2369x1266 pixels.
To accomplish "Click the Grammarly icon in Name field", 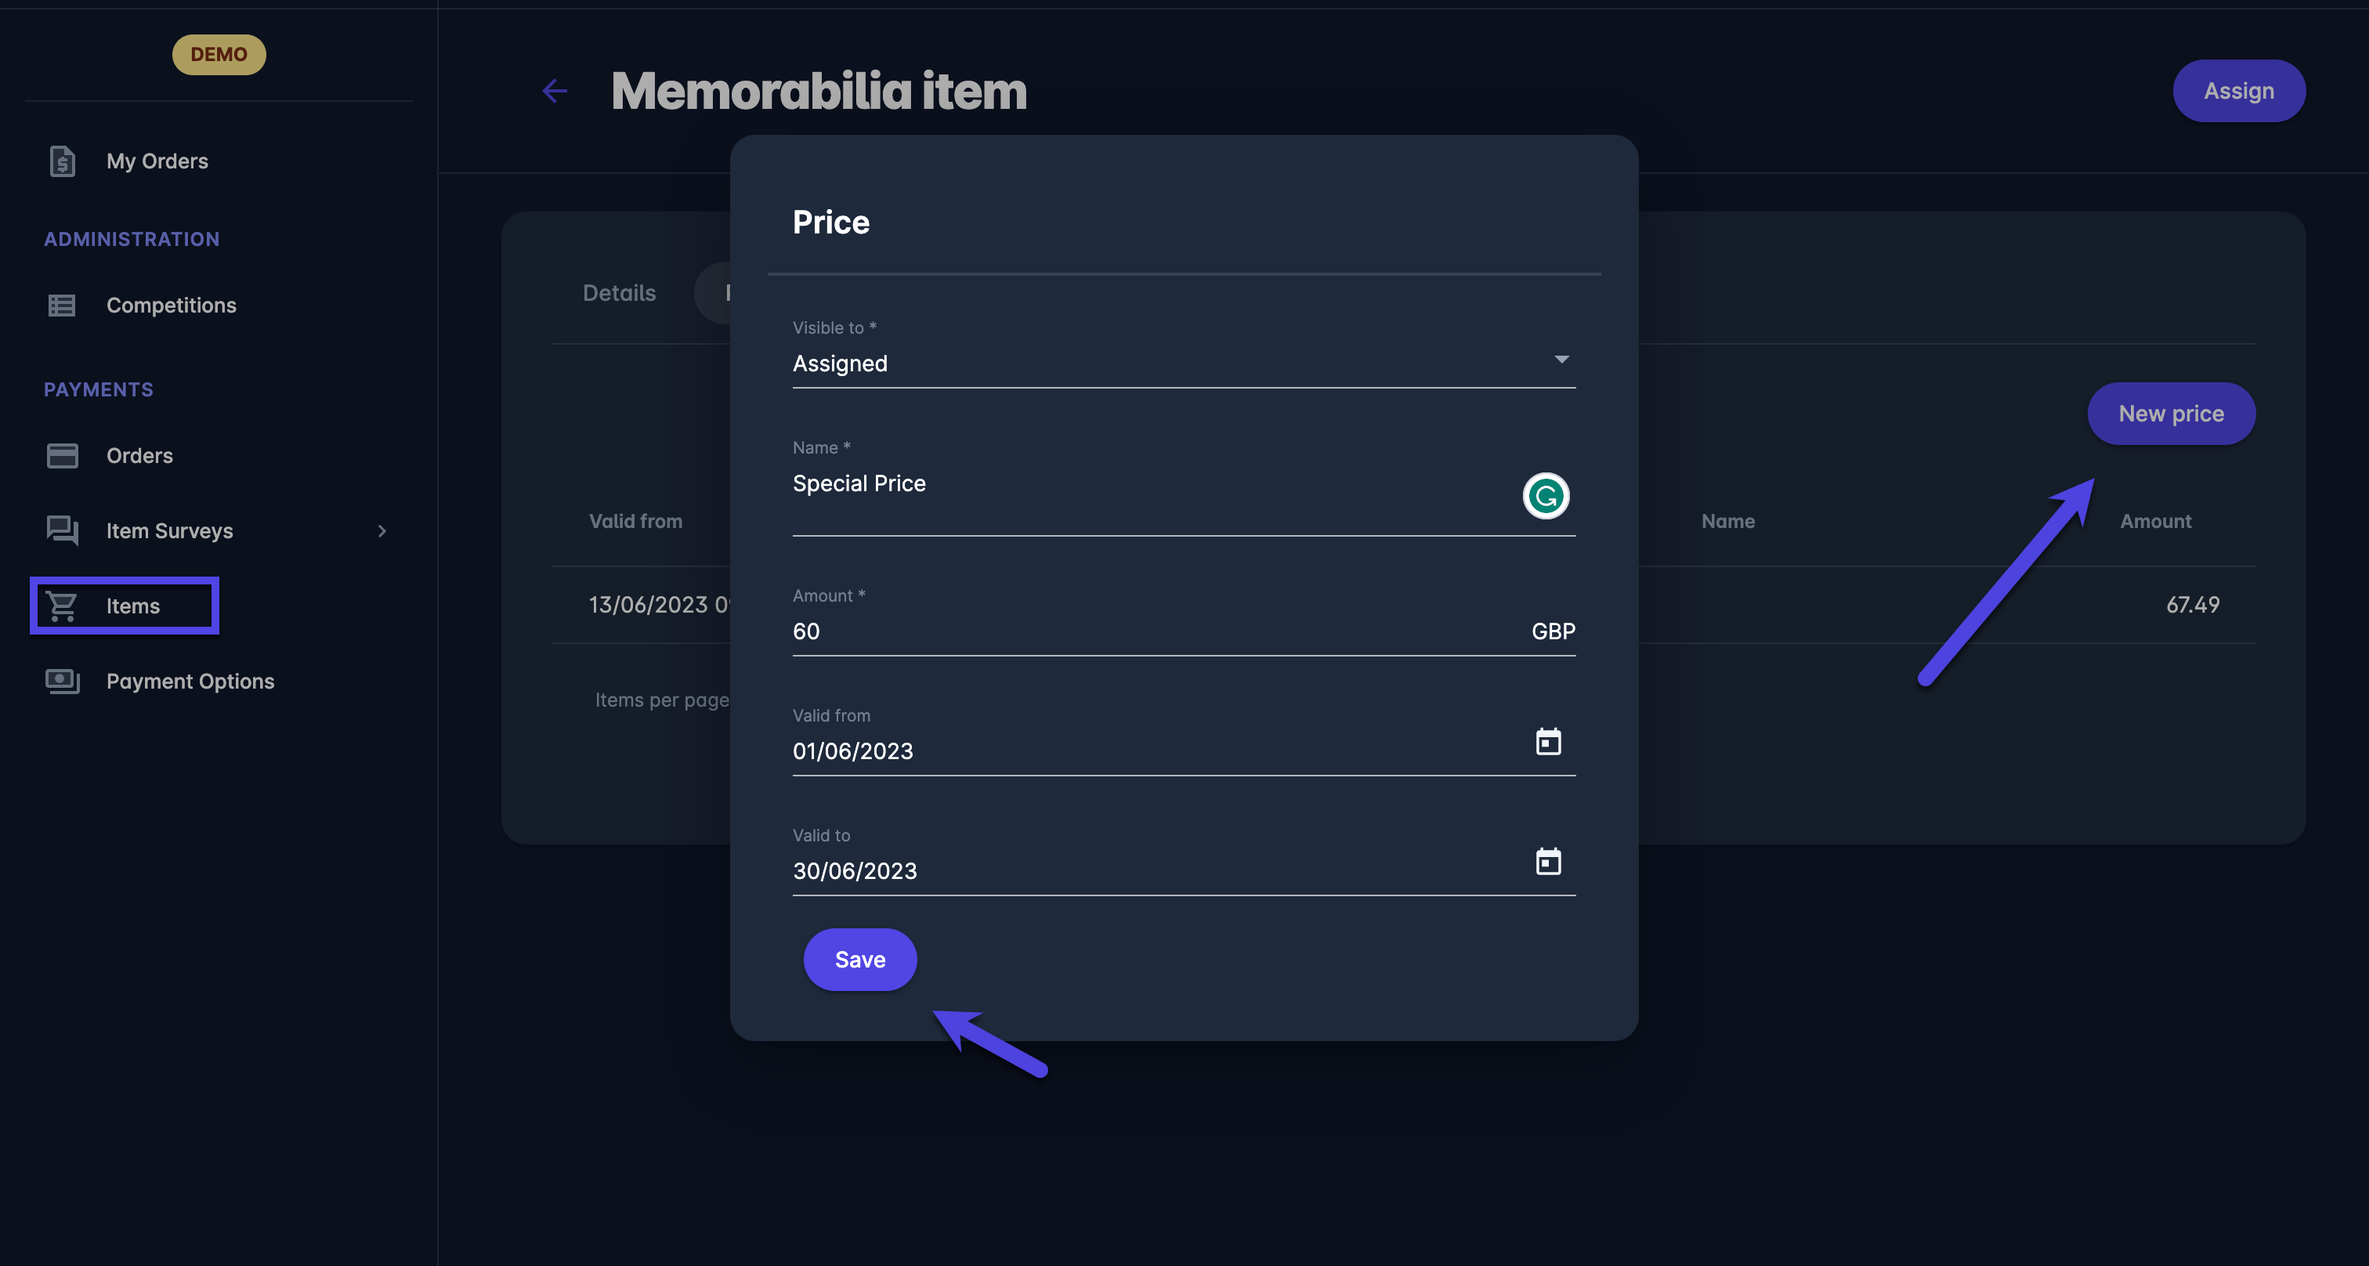I will click(1545, 497).
